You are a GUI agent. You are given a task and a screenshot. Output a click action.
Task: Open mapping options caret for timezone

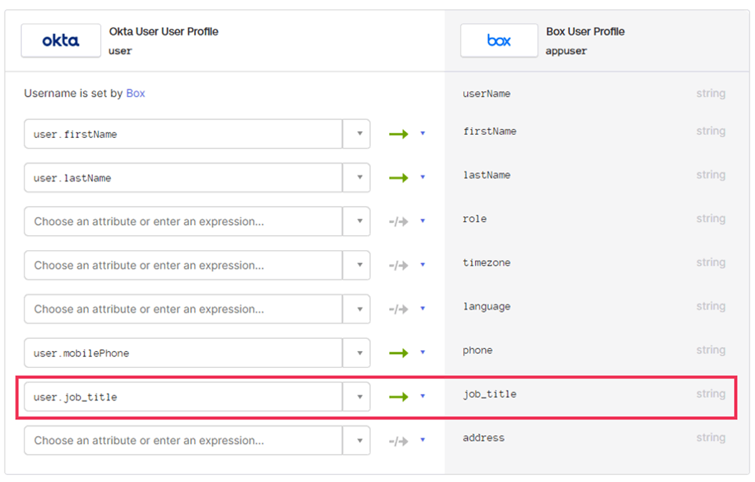click(423, 265)
